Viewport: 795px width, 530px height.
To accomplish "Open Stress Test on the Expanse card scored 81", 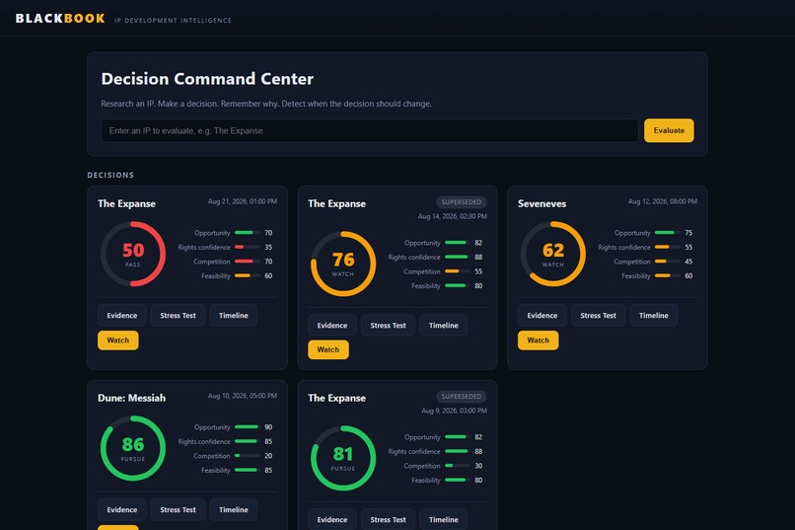I will point(388,519).
